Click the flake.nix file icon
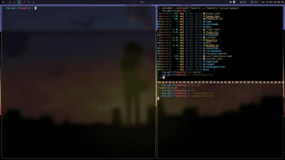 204,32
